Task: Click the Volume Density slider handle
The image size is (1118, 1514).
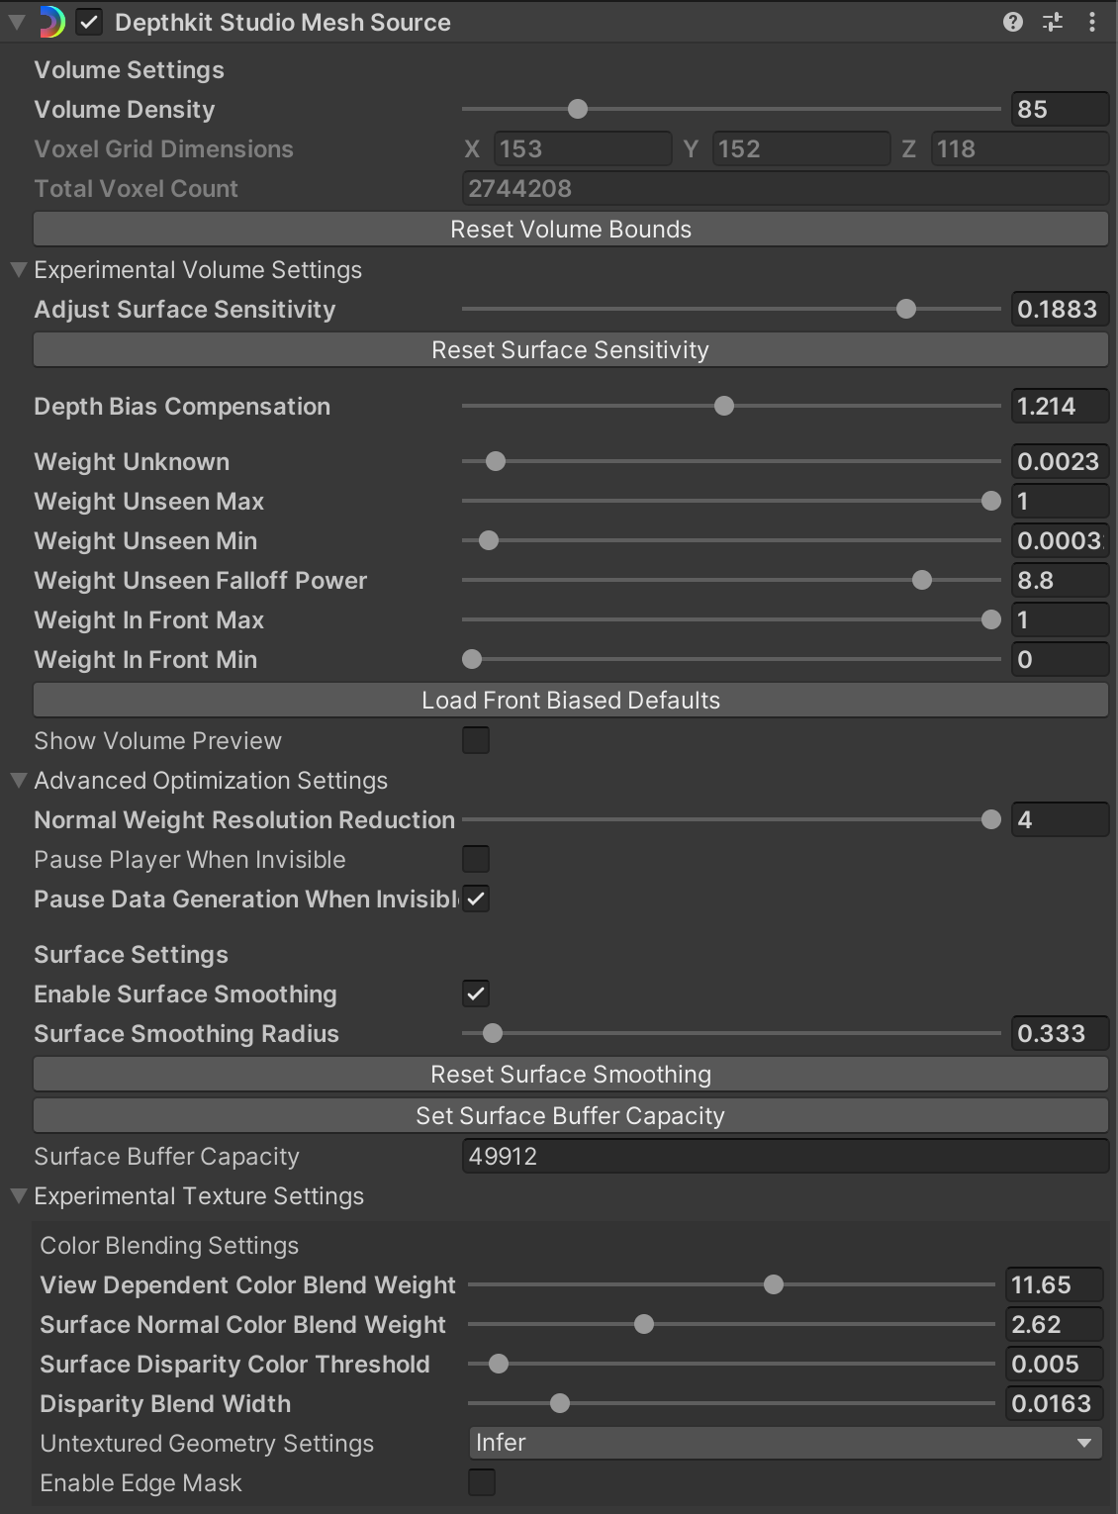Action: (578, 109)
